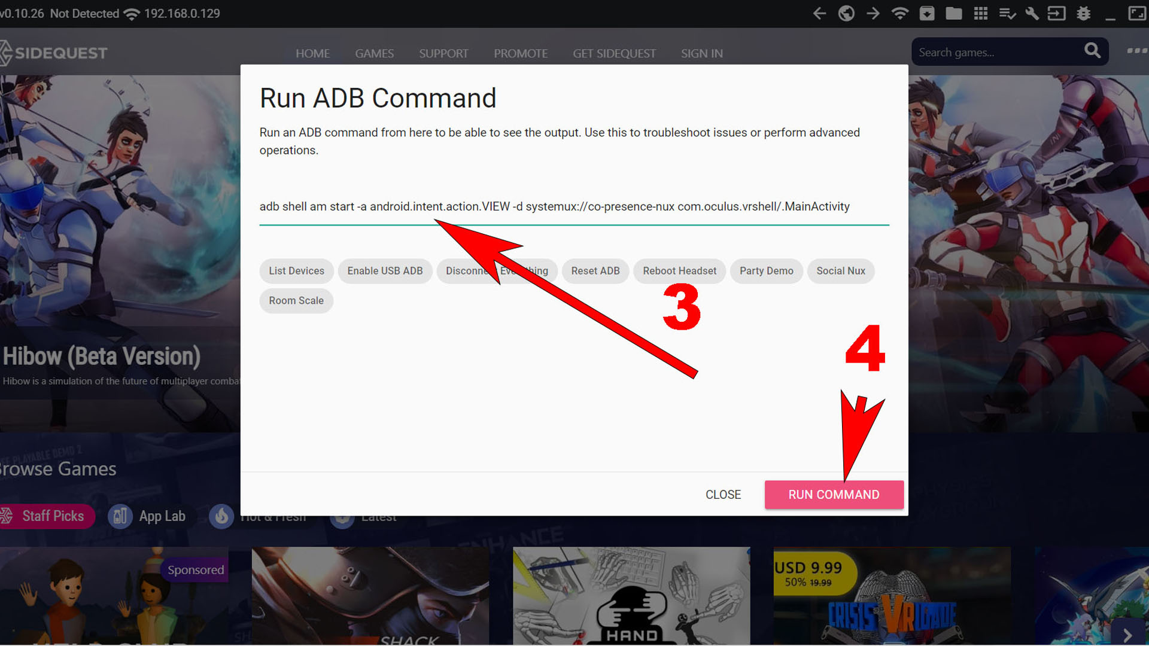Image resolution: width=1149 pixels, height=646 pixels.
Task: Click the v0.10.26 version label
Action: (22, 13)
